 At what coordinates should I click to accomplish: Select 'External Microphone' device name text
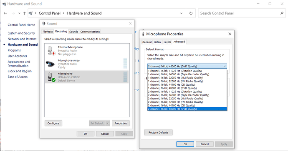tap(70, 47)
